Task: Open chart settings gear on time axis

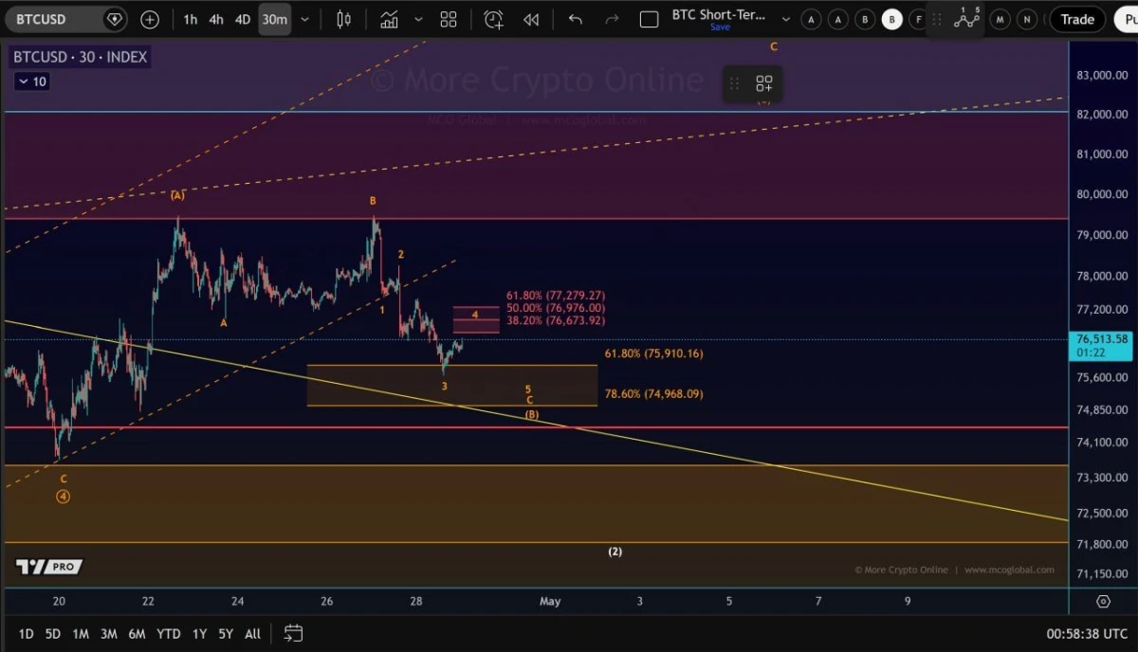Action: (x=1103, y=601)
